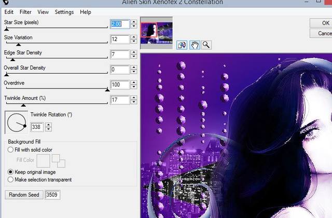This screenshot has width=332, height=218.
Task: Click the Edge Star Density value field
Action: (120, 54)
